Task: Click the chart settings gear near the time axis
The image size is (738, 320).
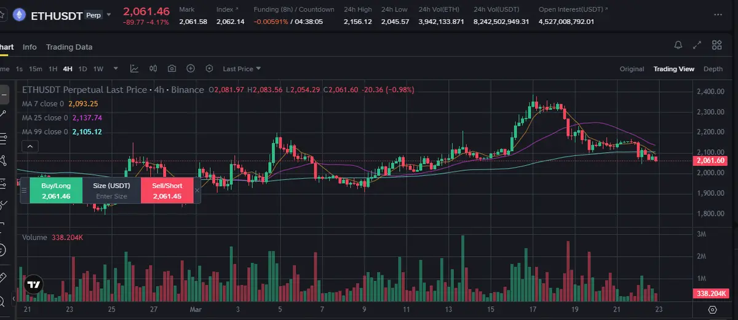Action: click(x=713, y=310)
